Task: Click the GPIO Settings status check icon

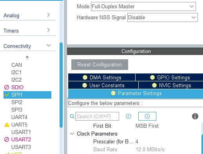Action: (x=152, y=77)
